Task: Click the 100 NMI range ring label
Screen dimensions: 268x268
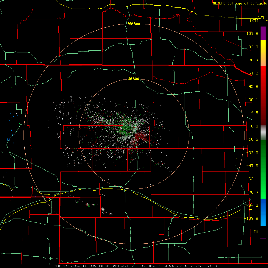Action: coord(134,24)
